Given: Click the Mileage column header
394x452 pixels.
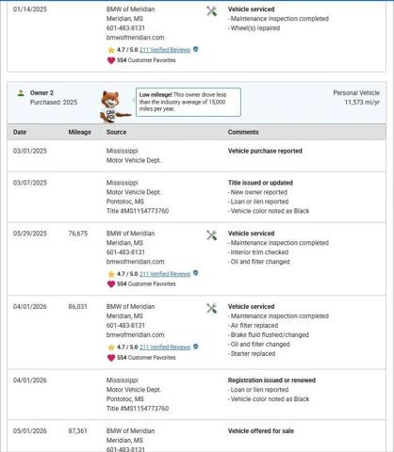Looking at the screenshot, I should click(x=79, y=132).
